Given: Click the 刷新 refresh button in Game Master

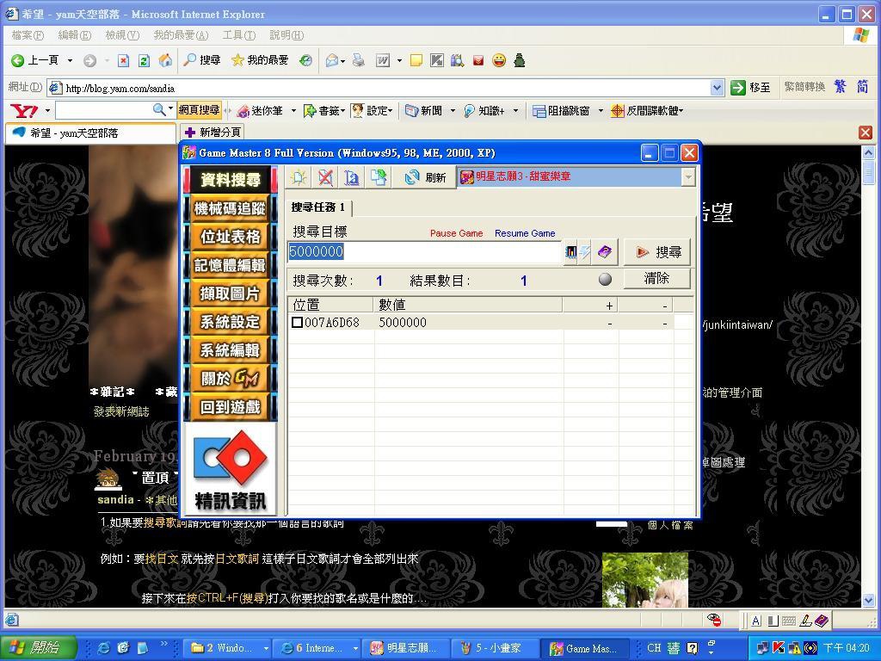Looking at the screenshot, I should [x=425, y=177].
